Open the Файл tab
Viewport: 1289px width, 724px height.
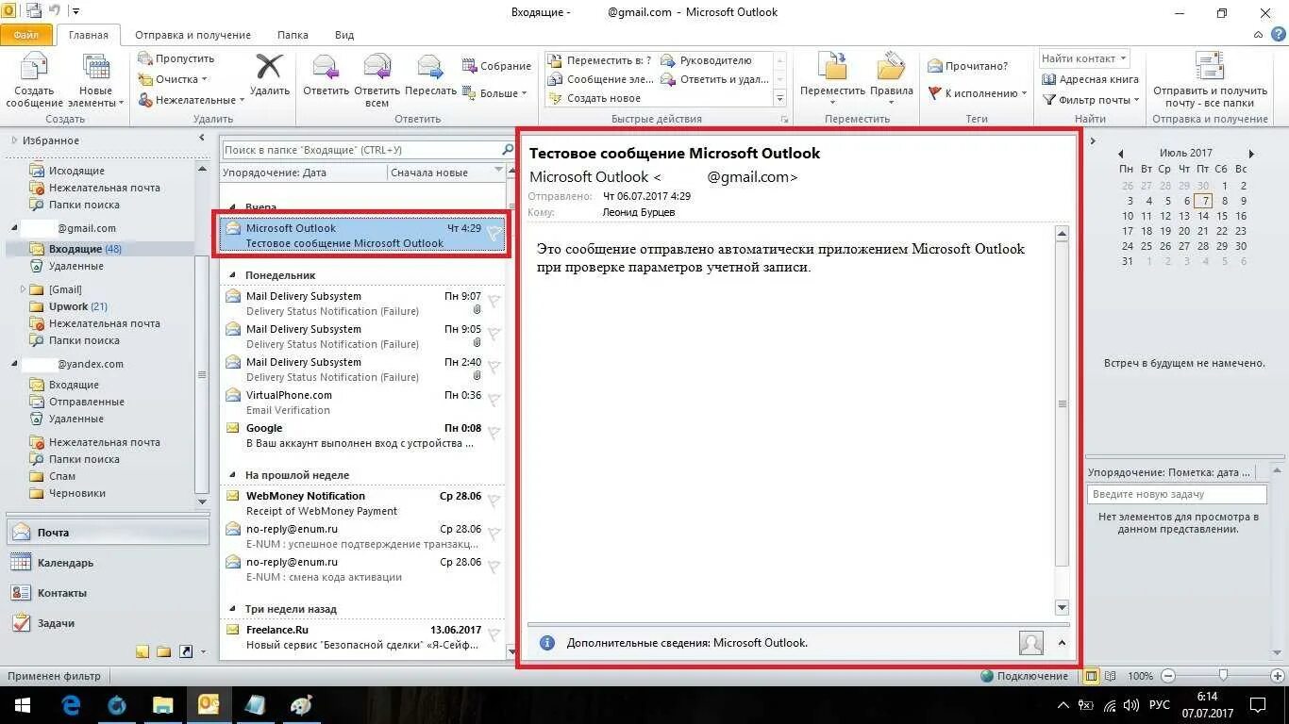tap(26, 35)
